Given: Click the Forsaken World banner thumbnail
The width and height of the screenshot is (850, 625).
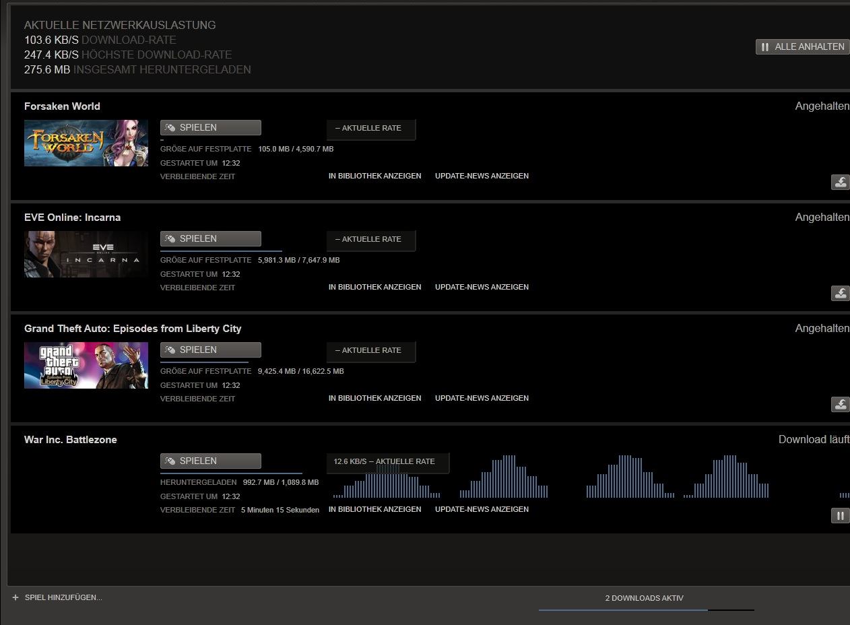Looking at the screenshot, I should [86, 143].
